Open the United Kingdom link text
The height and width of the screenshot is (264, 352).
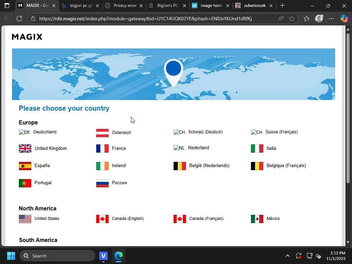51,148
